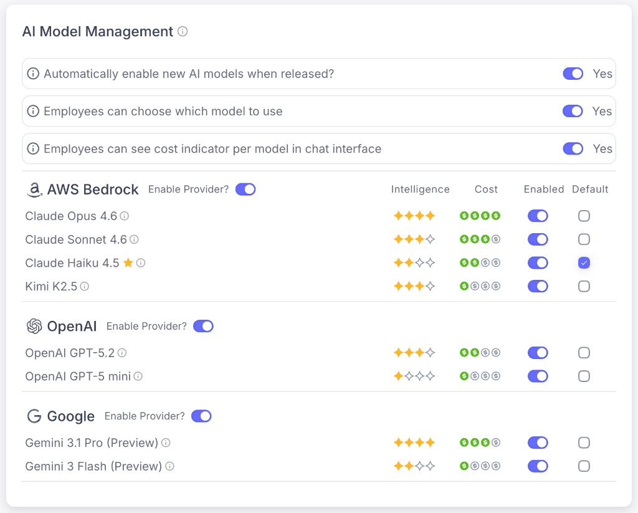Check Default box for Gemini 3 Flash (Preview)
The height and width of the screenshot is (513, 638).
point(584,466)
